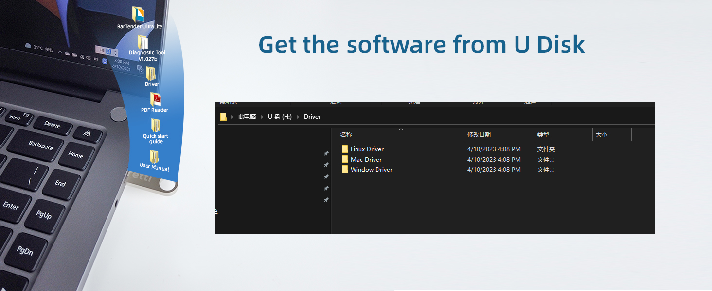Click the Mac Driver folder icon
The image size is (712, 291).
(x=345, y=159)
